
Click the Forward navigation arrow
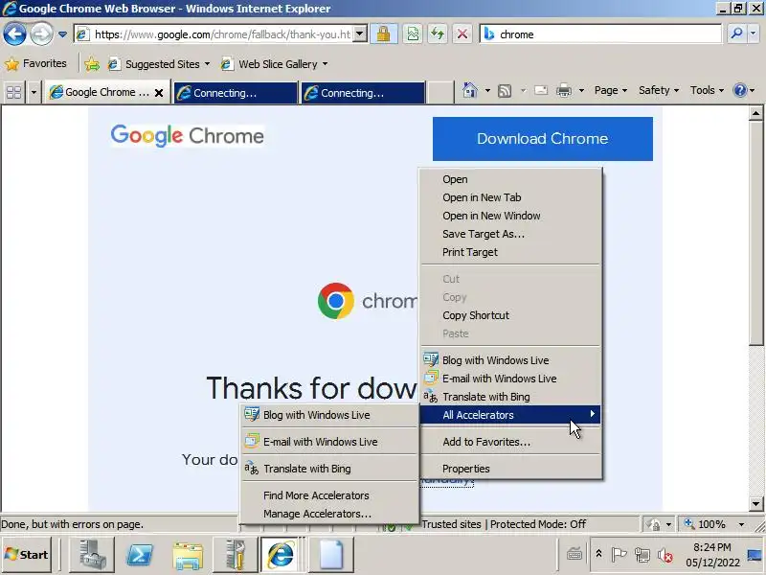tap(41, 34)
